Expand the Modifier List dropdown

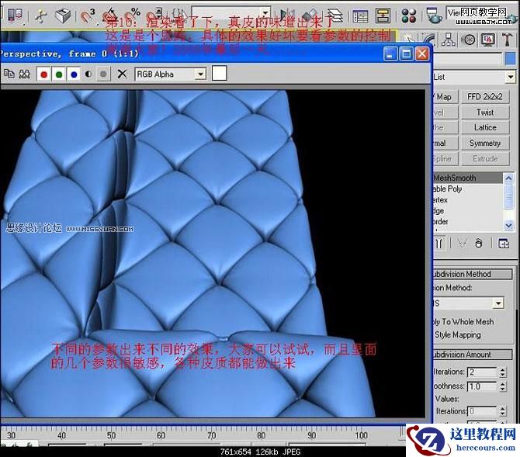pos(511,78)
